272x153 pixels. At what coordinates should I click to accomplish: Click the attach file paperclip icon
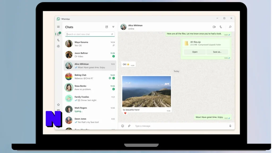(129, 126)
